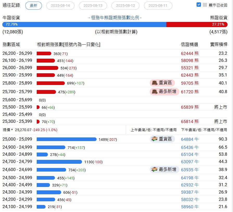Viewport: 233px width, 212px height.
Task: Open bear warrant 65814 link
Action: [x=190, y=122]
